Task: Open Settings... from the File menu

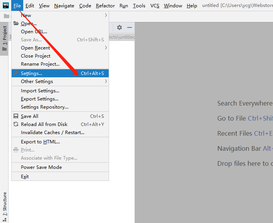Action: [60, 73]
